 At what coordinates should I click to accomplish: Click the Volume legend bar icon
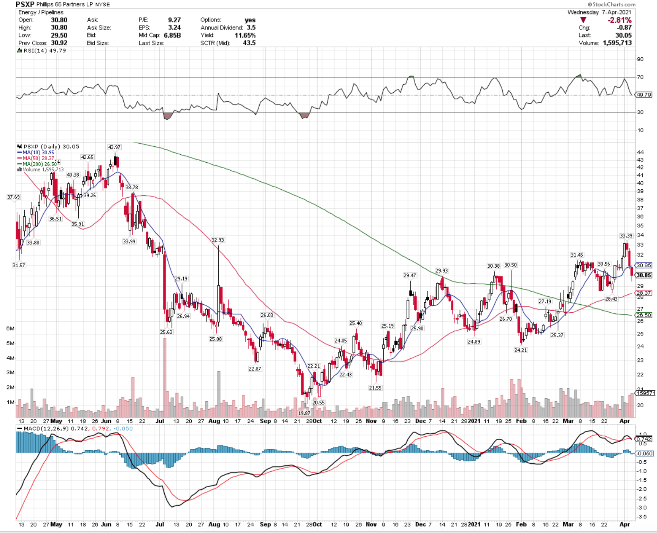click(x=19, y=169)
